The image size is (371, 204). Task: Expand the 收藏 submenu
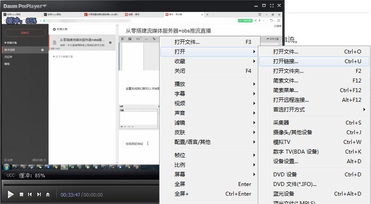(x=209, y=61)
